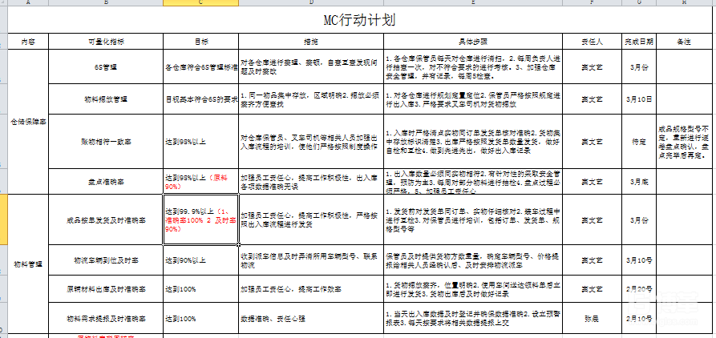
Task: Select column A header
Action: [x=28, y=3]
